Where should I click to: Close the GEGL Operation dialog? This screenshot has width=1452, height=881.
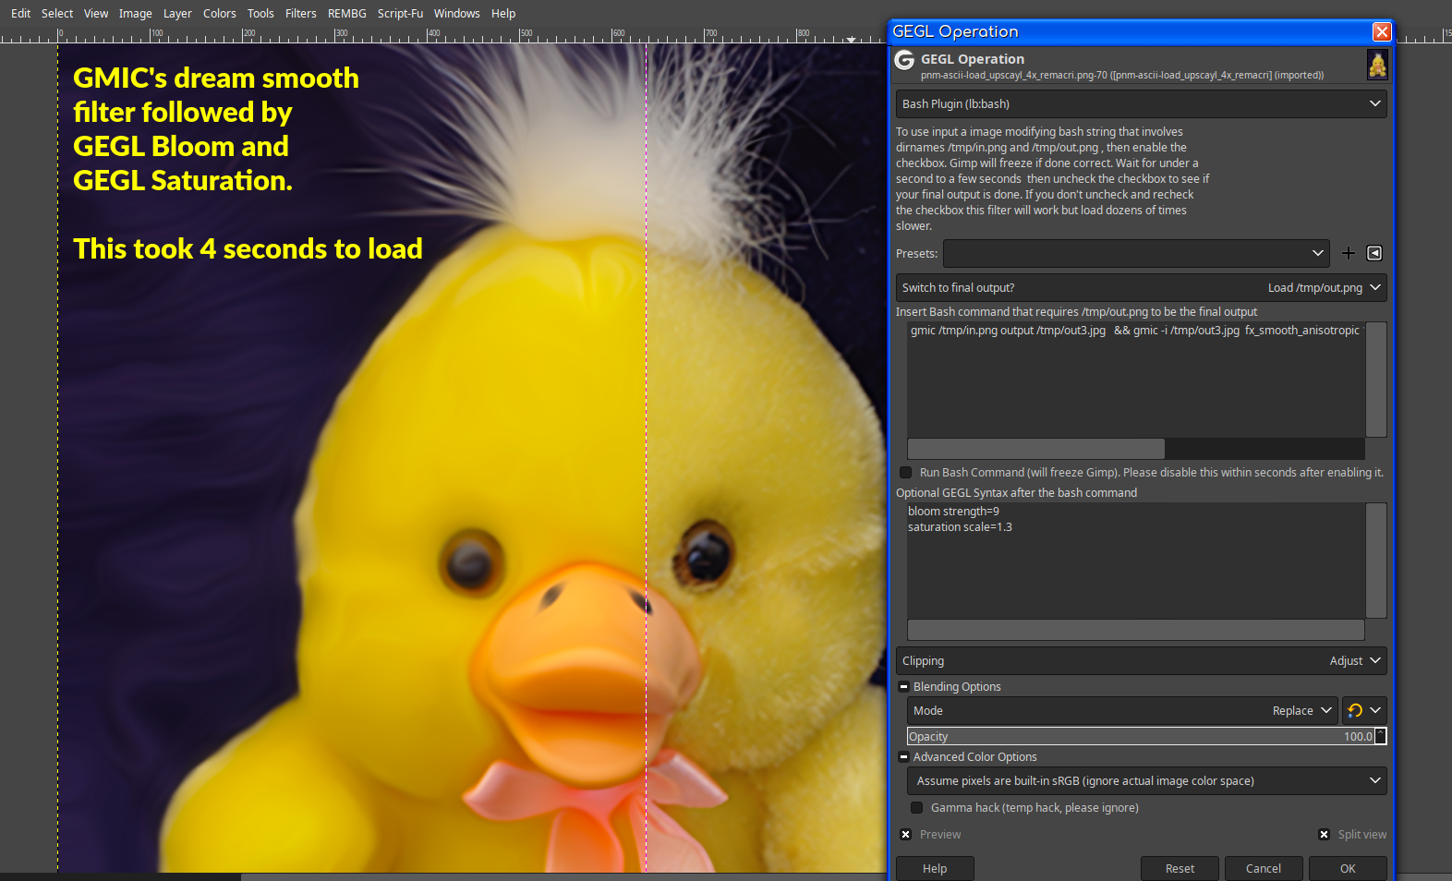click(1381, 31)
